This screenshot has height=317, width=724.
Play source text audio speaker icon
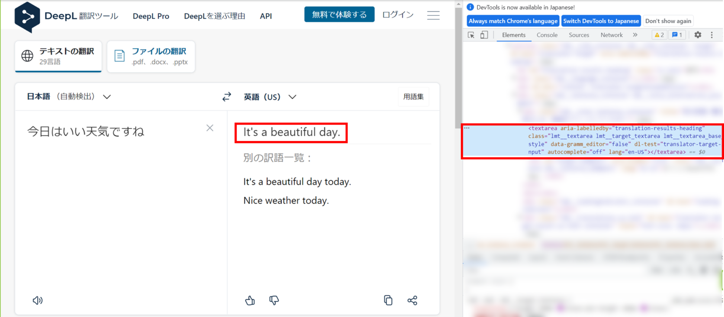38,300
